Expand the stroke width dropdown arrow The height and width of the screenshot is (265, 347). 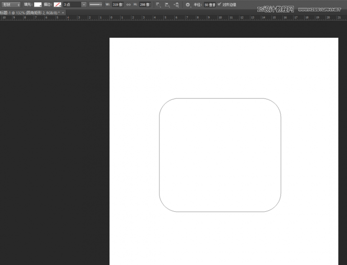click(x=84, y=4)
